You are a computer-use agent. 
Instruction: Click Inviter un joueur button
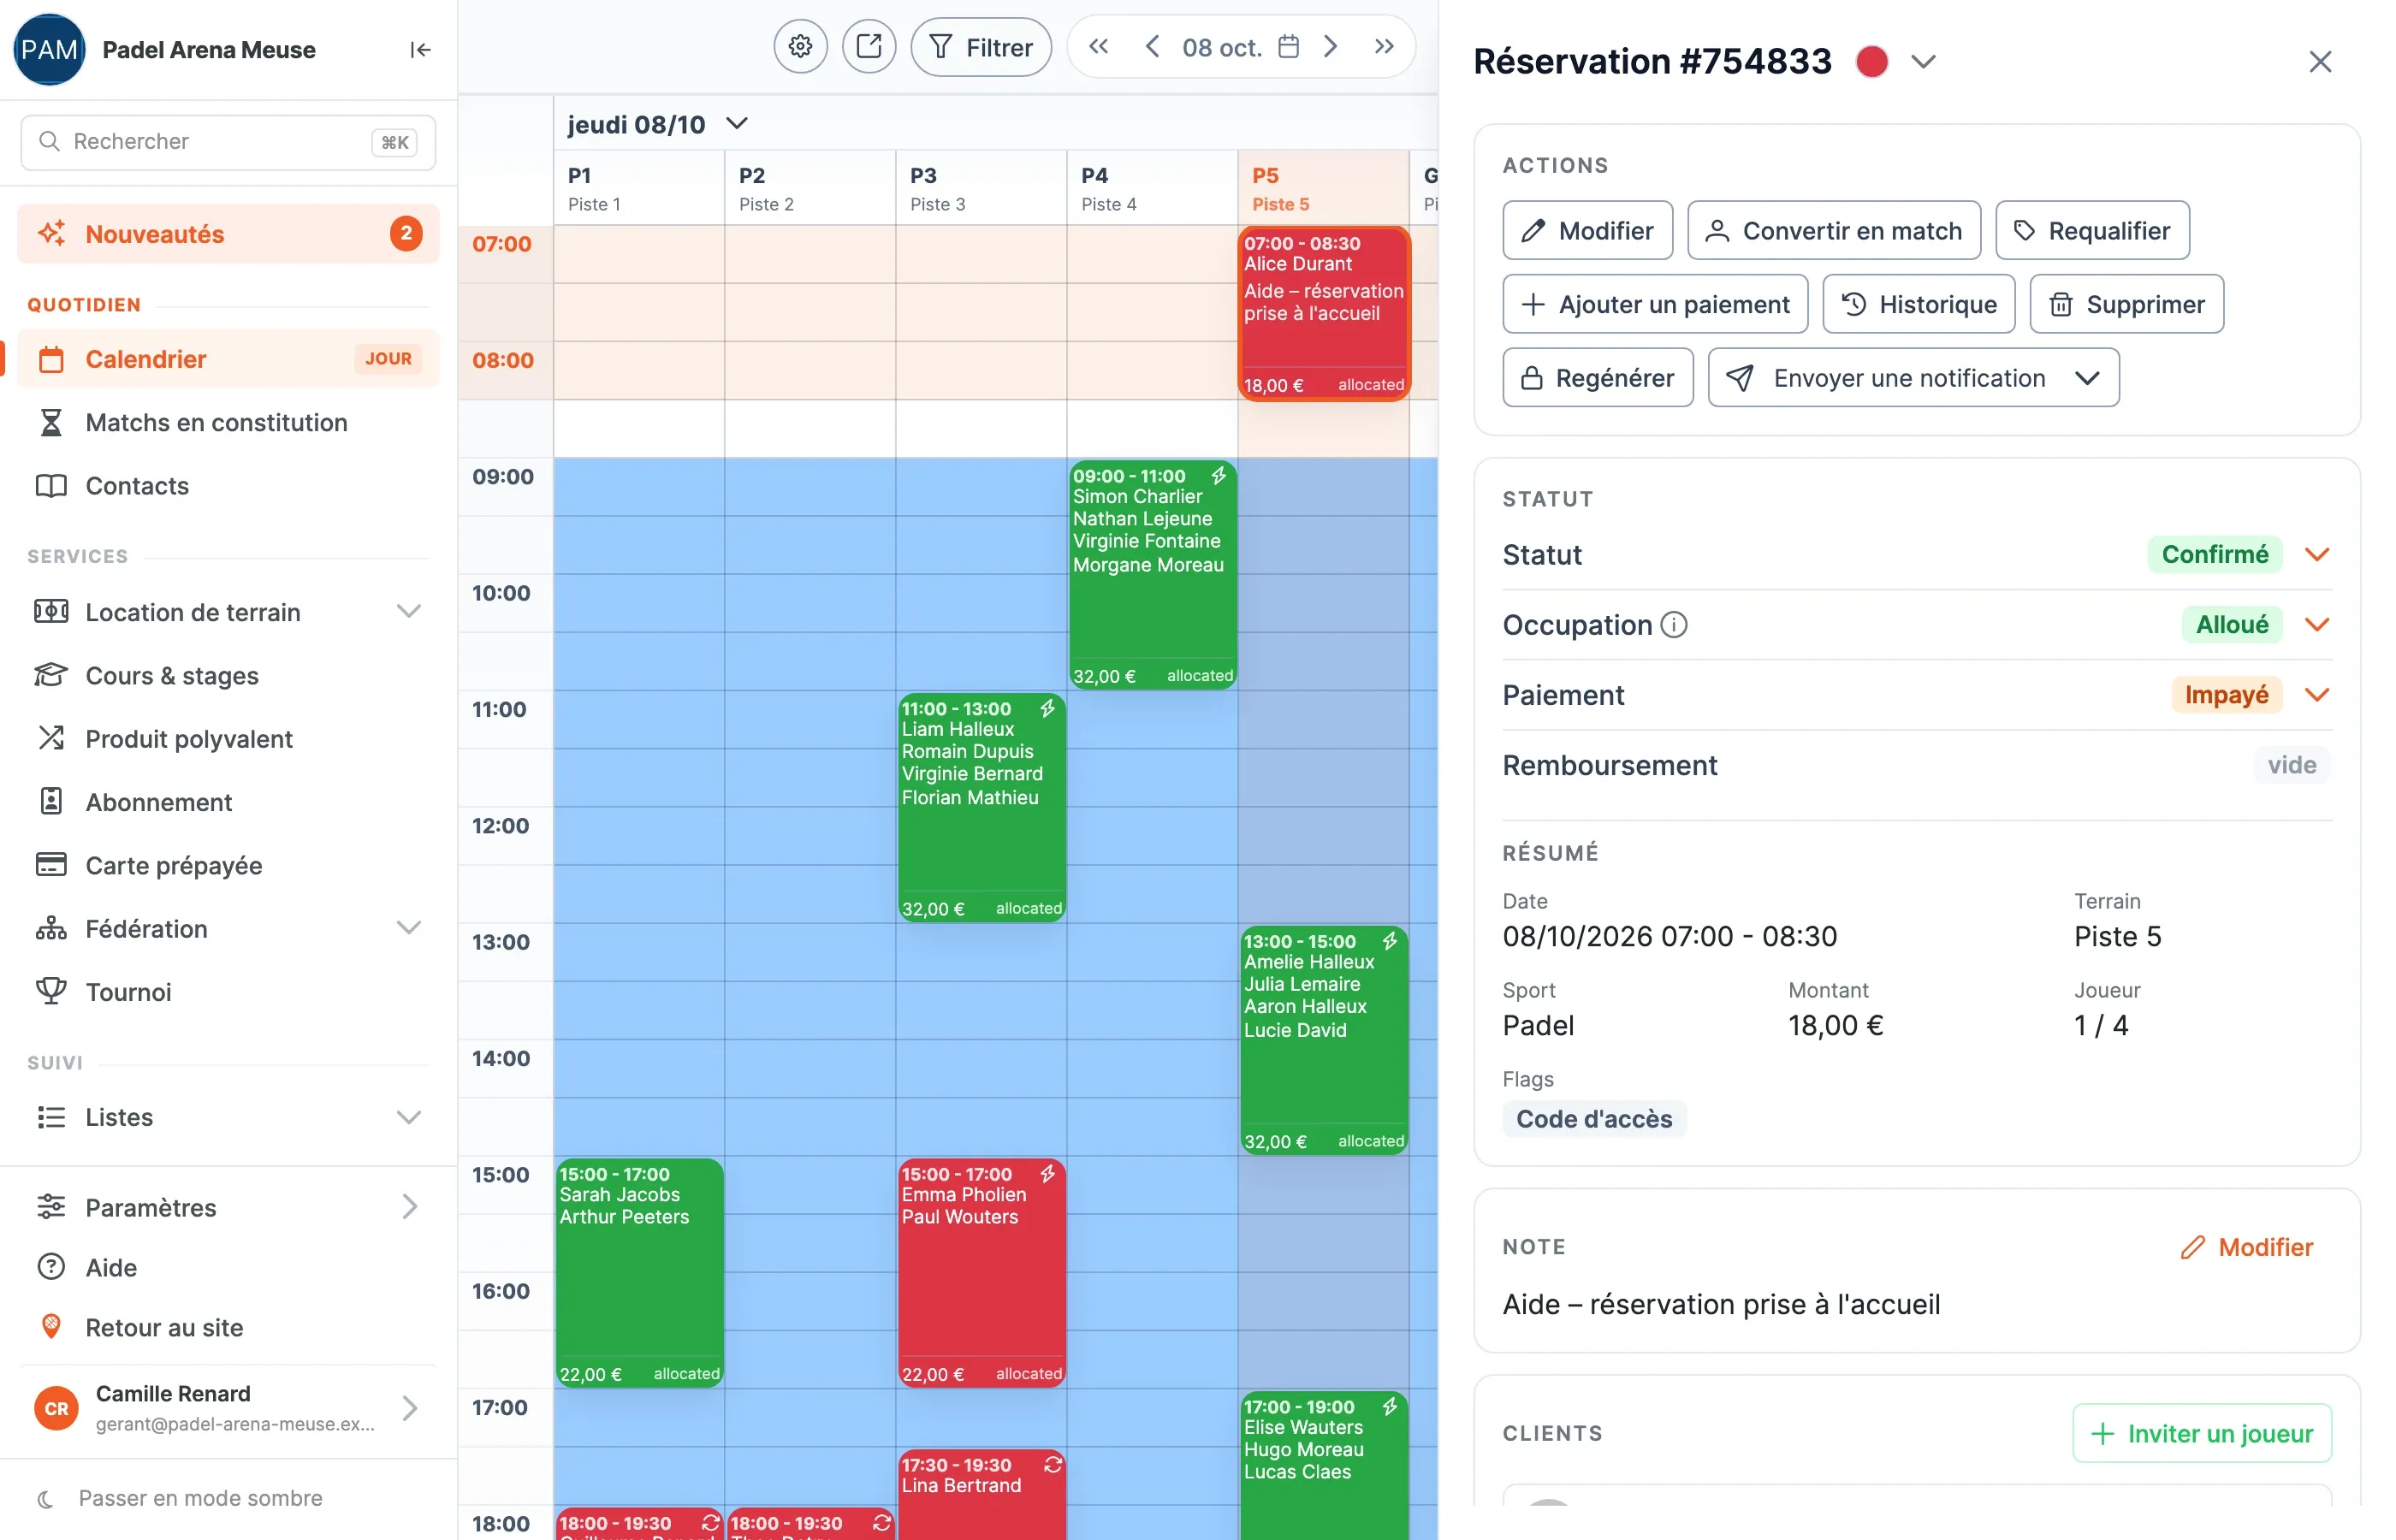pyautogui.click(x=2201, y=1433)
